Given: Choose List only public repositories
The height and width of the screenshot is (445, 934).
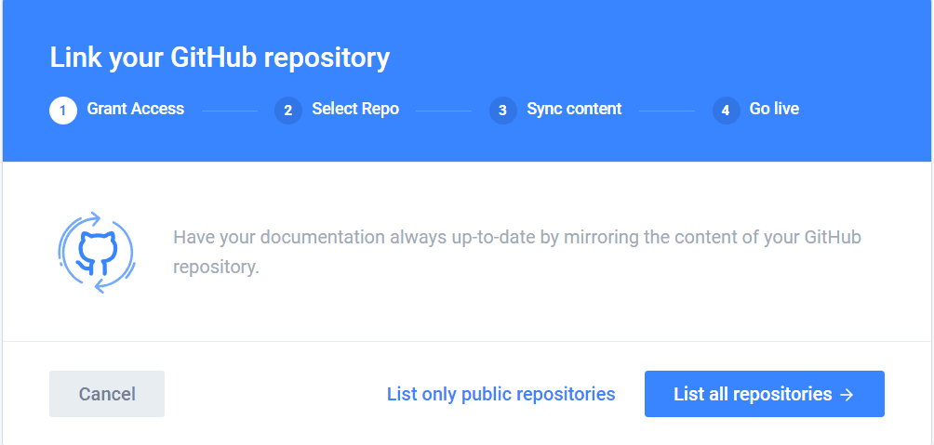Looking at the screenshot, I should pos(500,394).
